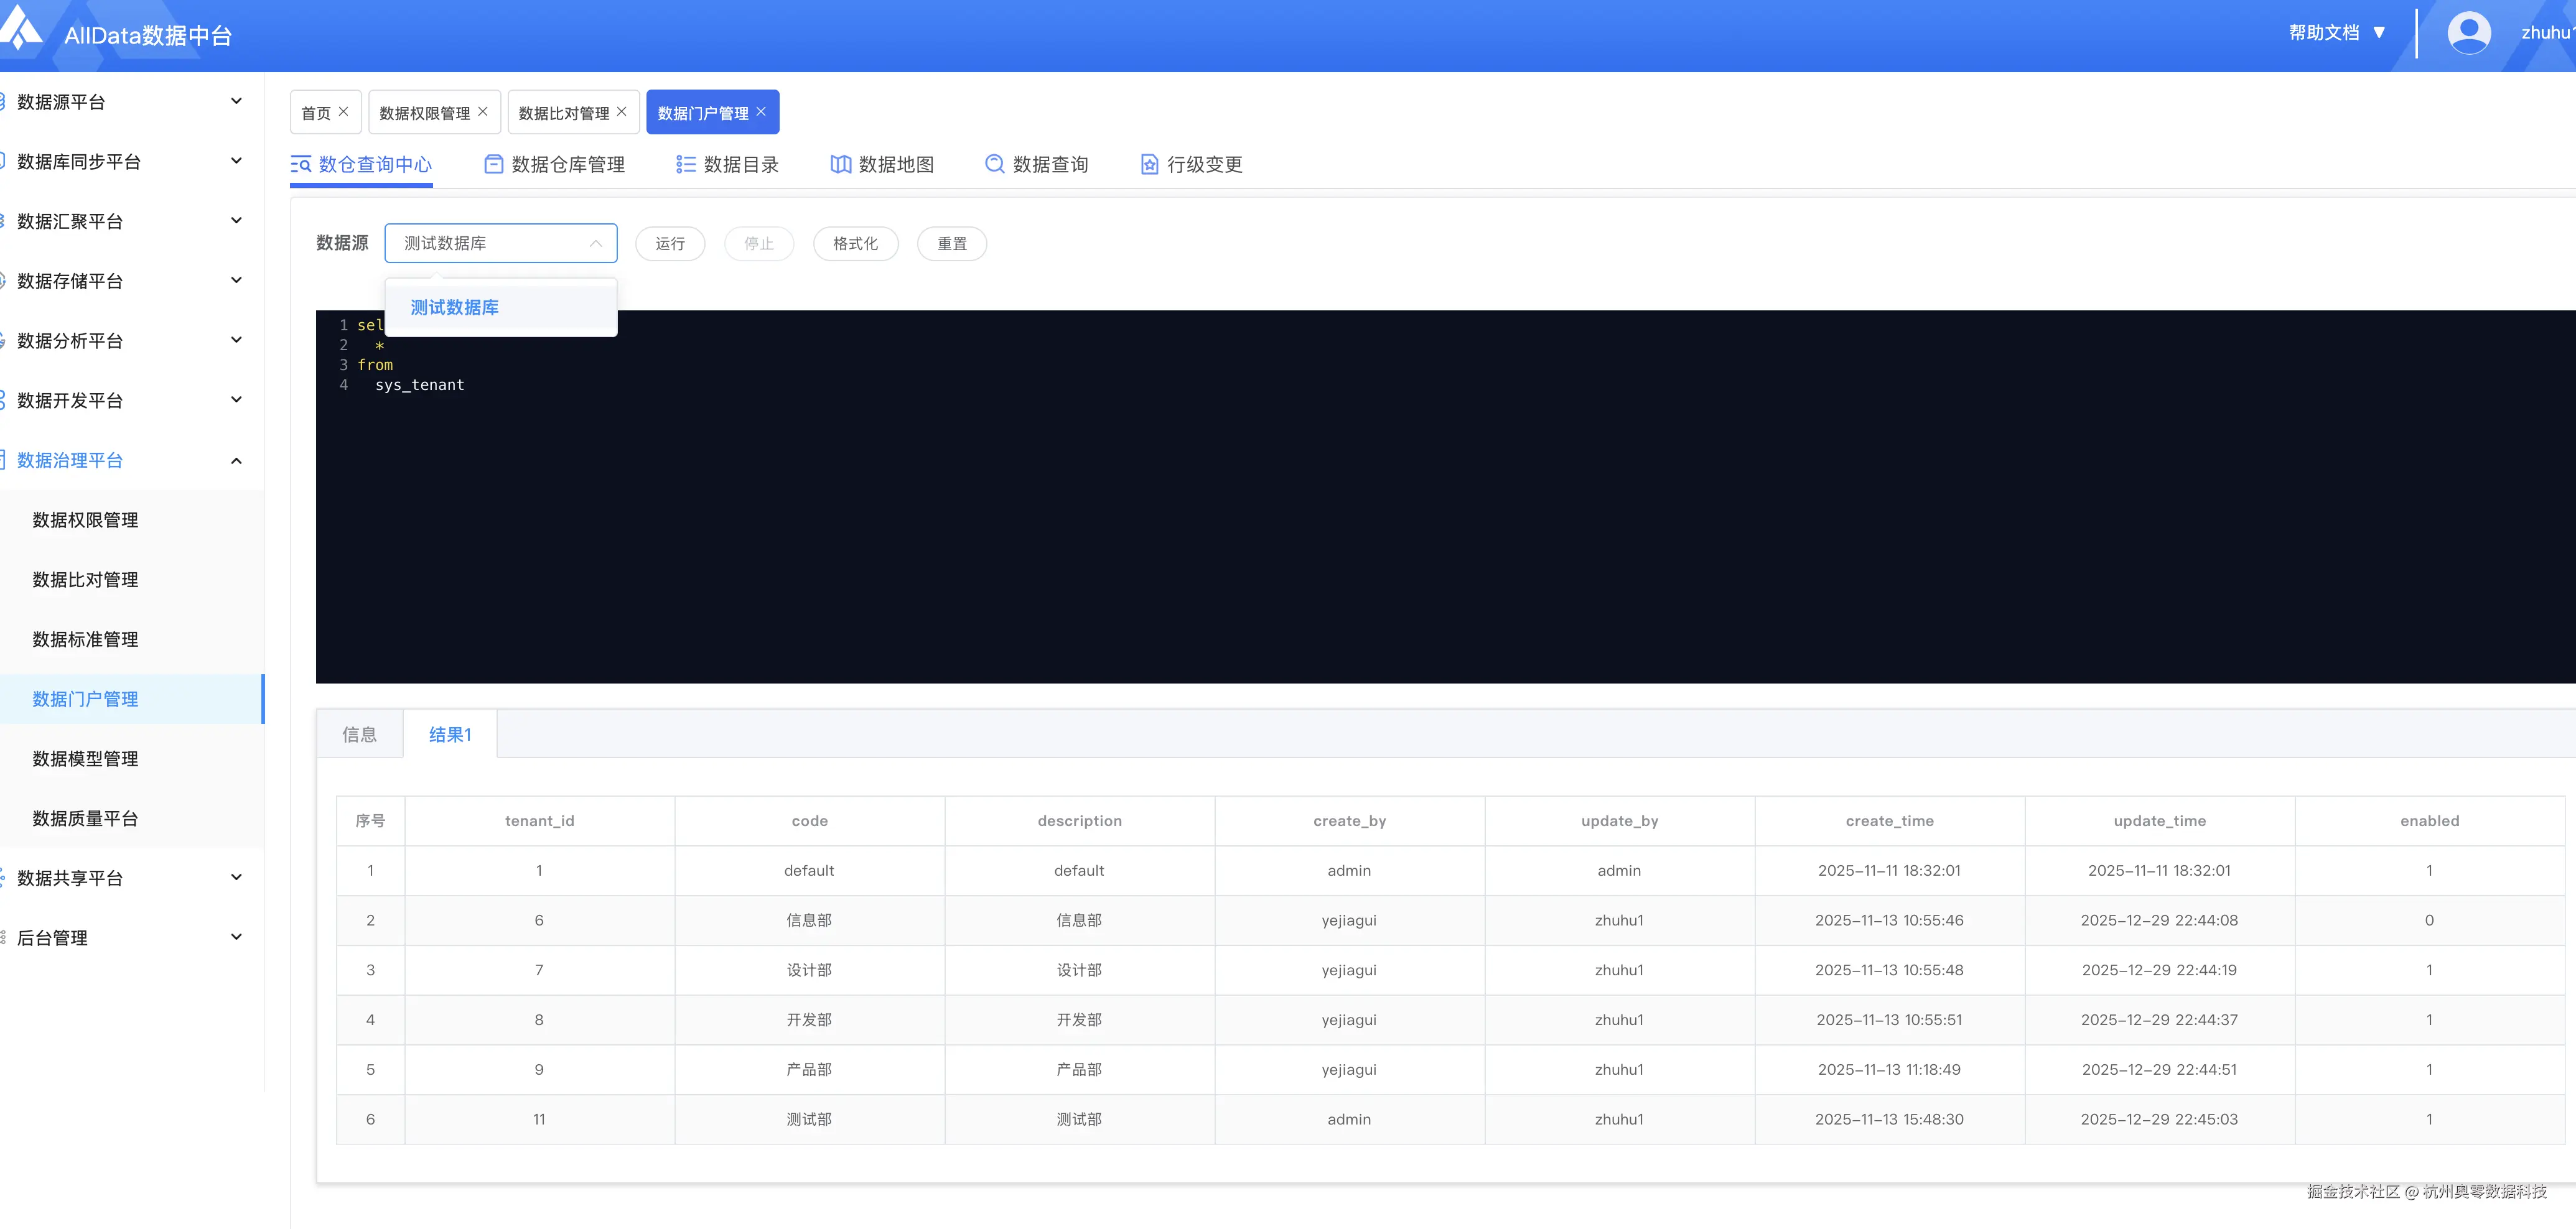Open 数据质量平台 in sidebar
Viewport: 2576px width, 1229px height.
click(132, 819)
